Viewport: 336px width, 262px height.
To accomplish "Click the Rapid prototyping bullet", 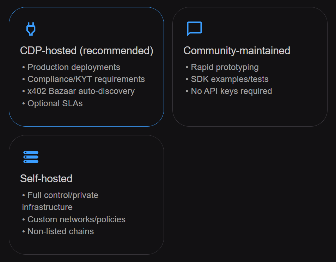I will point(225,67).
